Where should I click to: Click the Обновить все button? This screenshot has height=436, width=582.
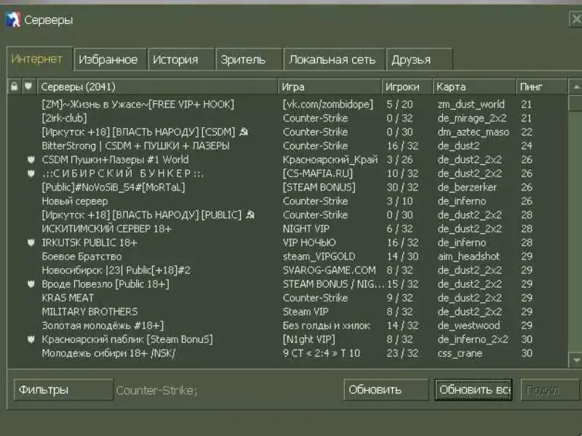click(474, 389)
